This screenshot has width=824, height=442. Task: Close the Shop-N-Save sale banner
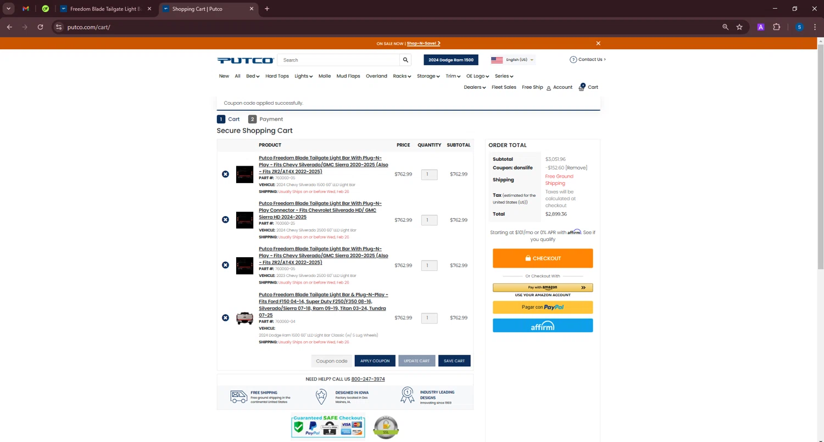598,43
